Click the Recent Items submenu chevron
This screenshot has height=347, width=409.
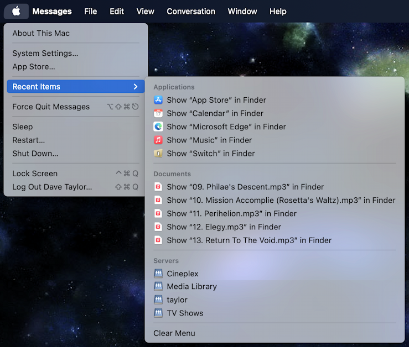coord(136,87)
